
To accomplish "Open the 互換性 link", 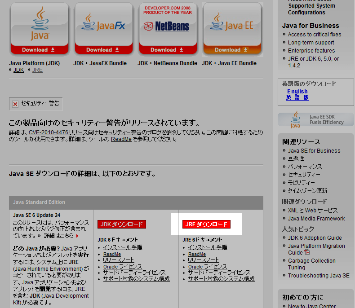I will (x=296, y=158).
